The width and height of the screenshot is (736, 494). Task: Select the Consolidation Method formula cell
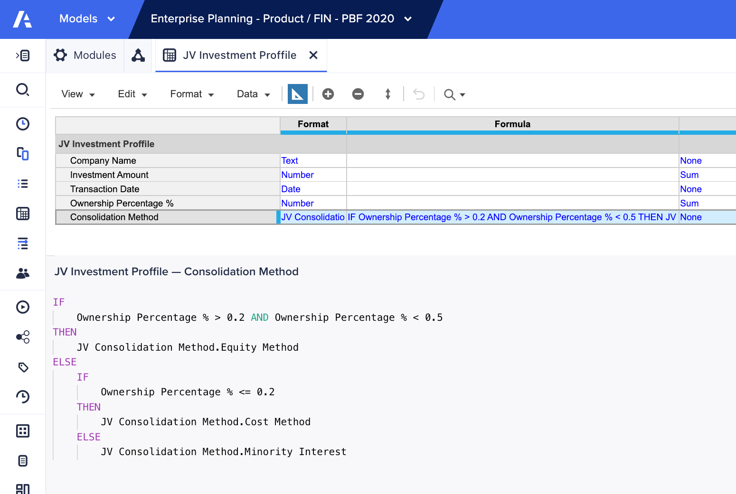512,217
